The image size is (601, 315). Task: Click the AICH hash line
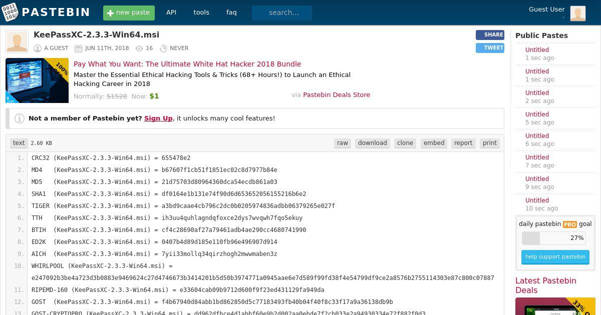coord(154,254)
